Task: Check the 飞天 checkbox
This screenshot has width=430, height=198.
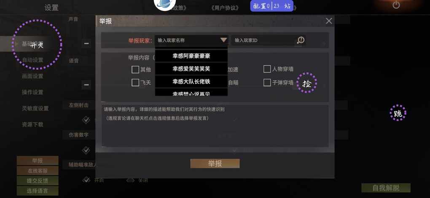Action: point(135,82)
